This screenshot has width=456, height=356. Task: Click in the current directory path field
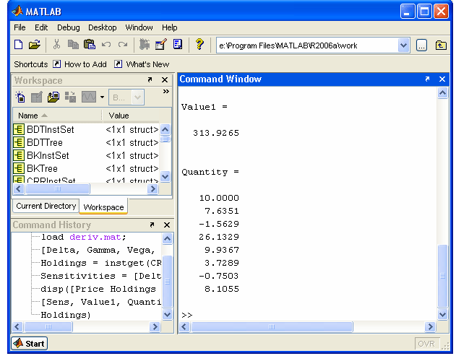click(308, 45)
